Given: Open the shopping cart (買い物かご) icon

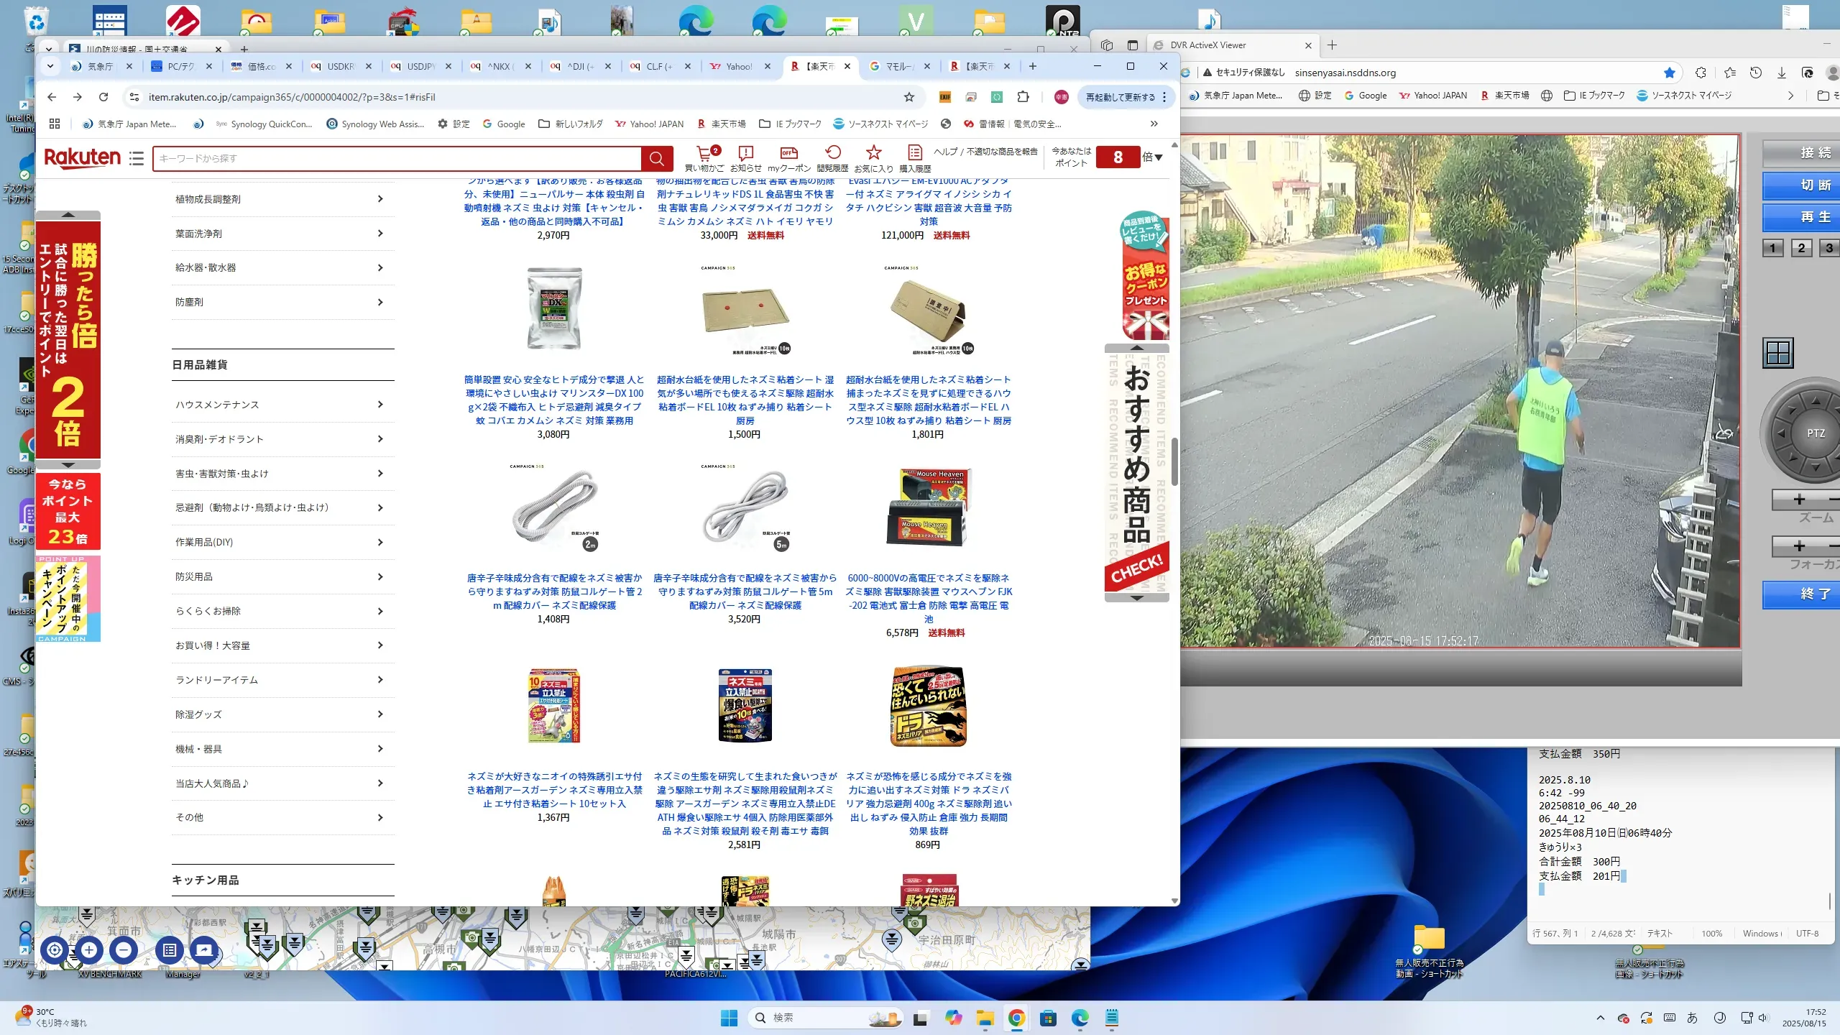Looking at the screenshot, I should click(704, 153).
